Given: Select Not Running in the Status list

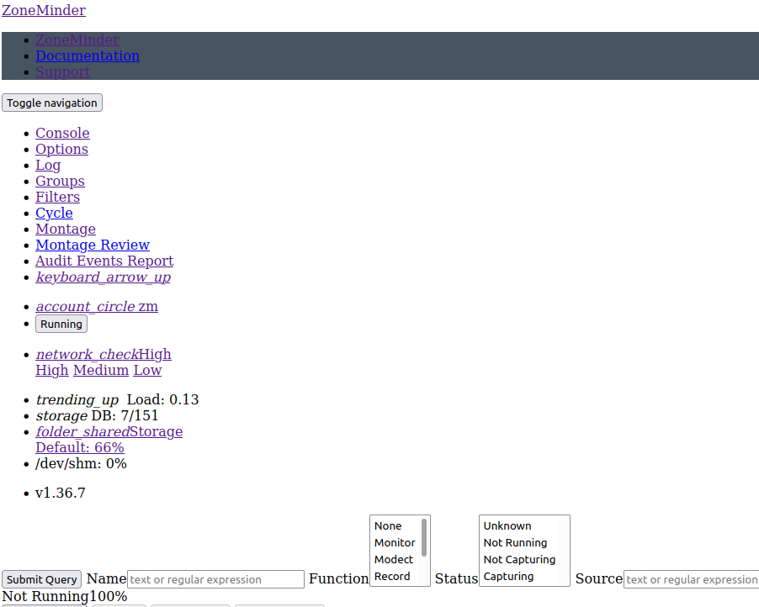Looking at the screenshot, I should [x=520, y=542].
